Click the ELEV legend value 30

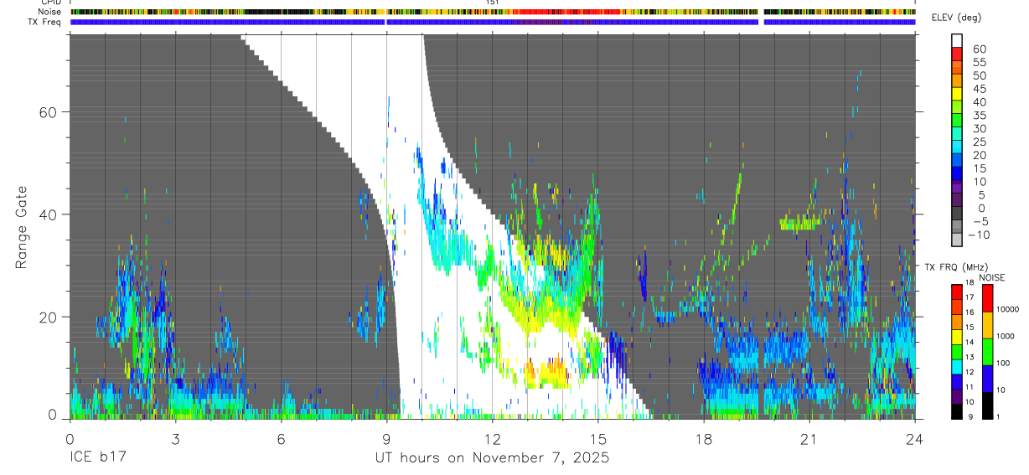coord(980,129)
